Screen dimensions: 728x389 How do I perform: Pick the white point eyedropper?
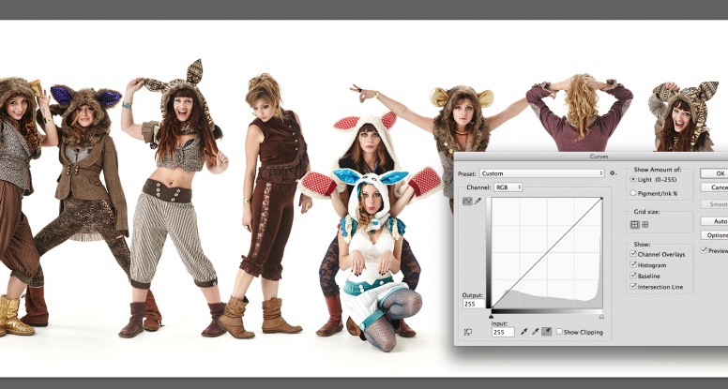[x=546, y=332]
